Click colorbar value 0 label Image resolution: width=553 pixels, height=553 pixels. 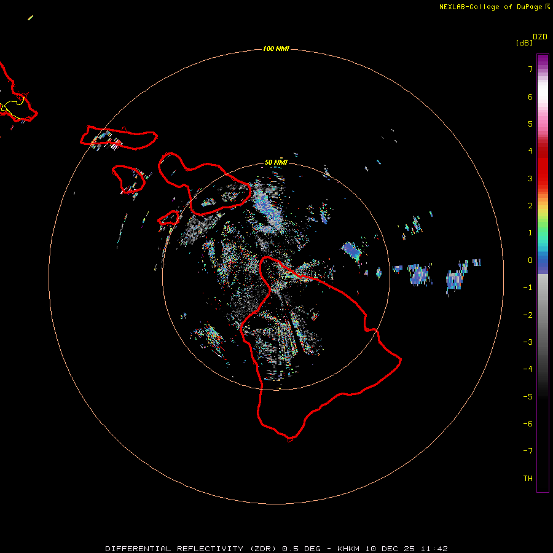530,261
